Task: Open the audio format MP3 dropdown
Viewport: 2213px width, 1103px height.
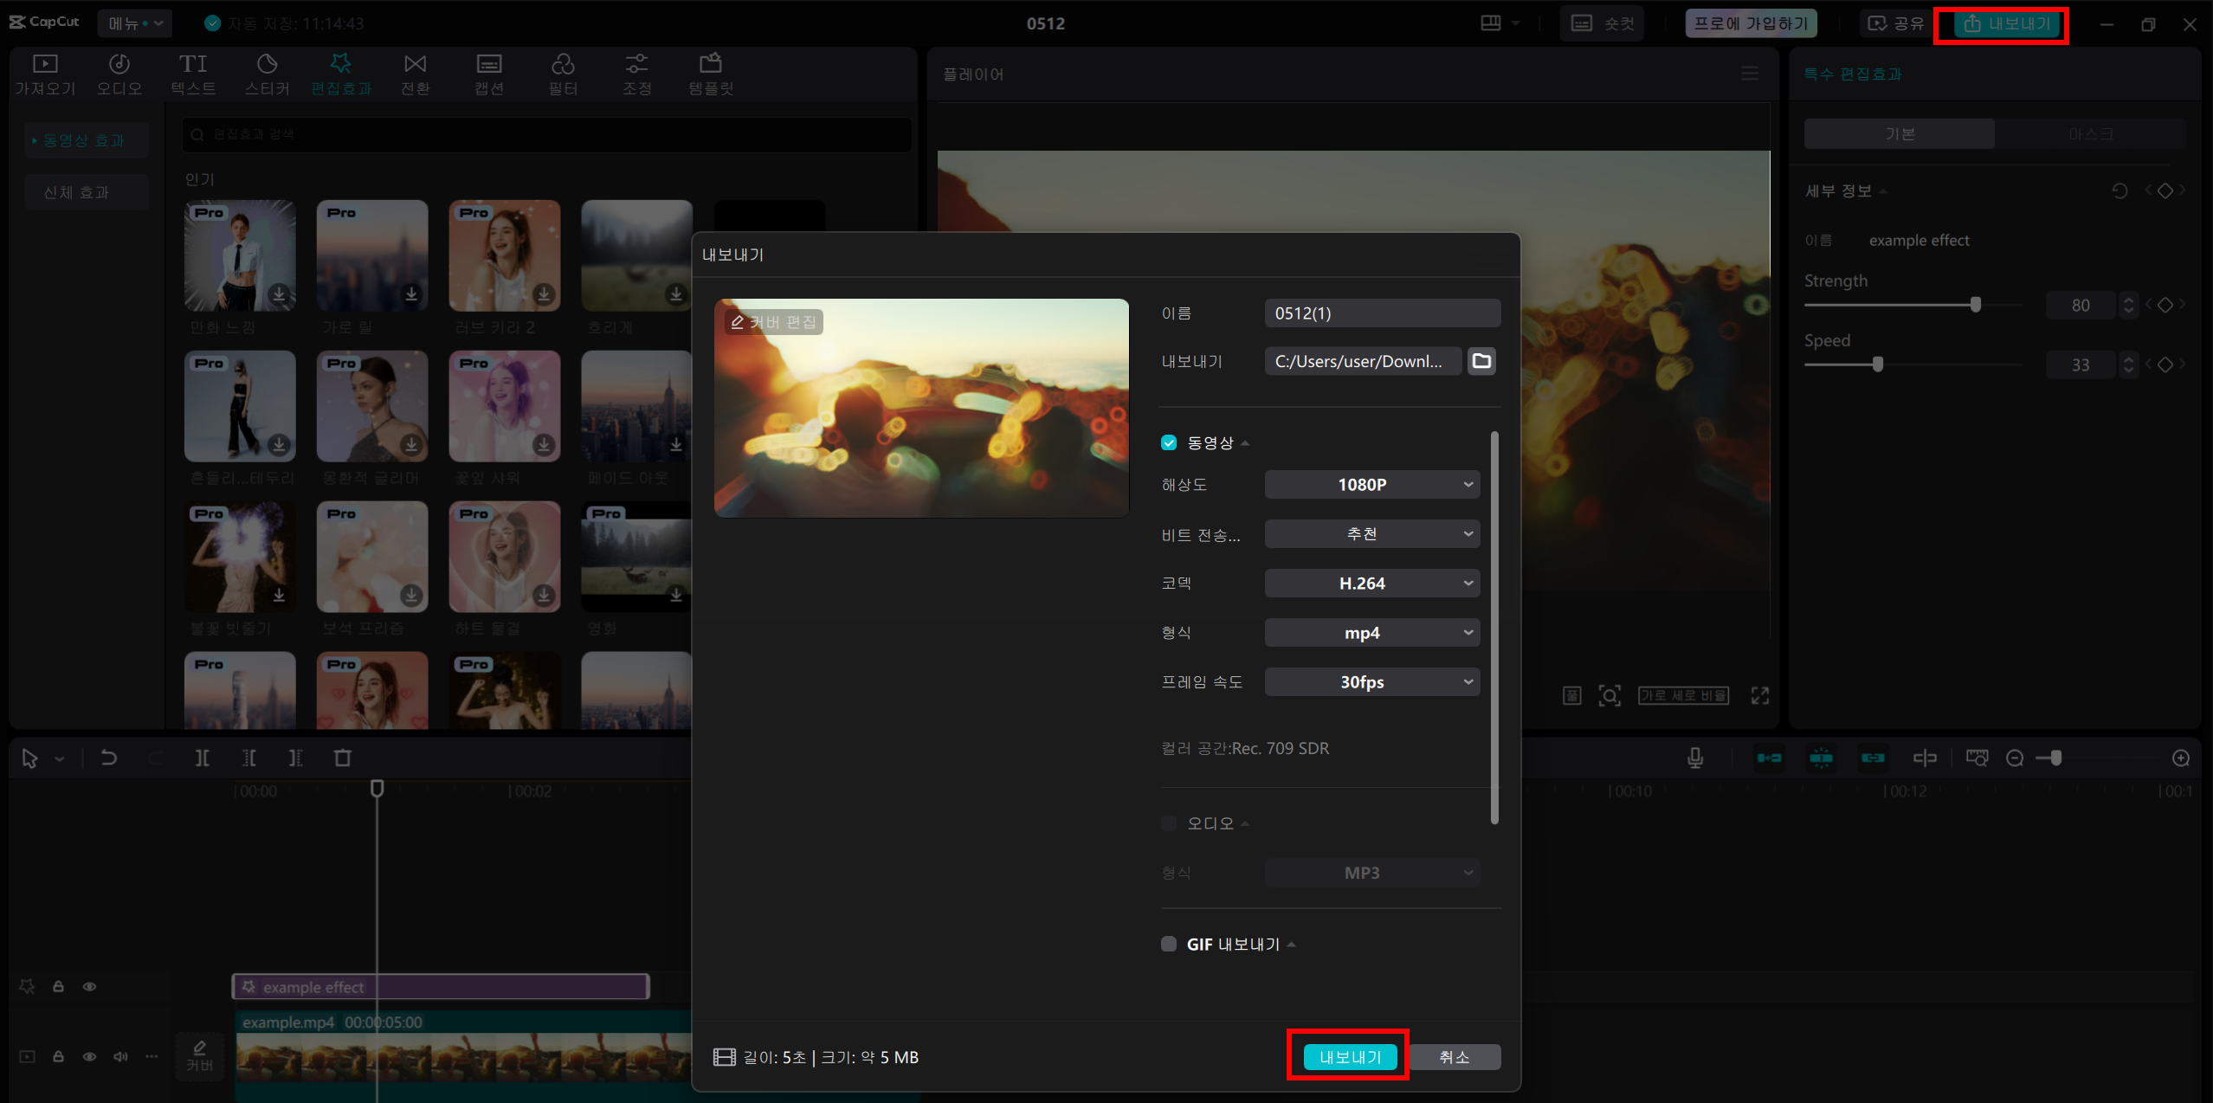Action: click(1372, 873)
